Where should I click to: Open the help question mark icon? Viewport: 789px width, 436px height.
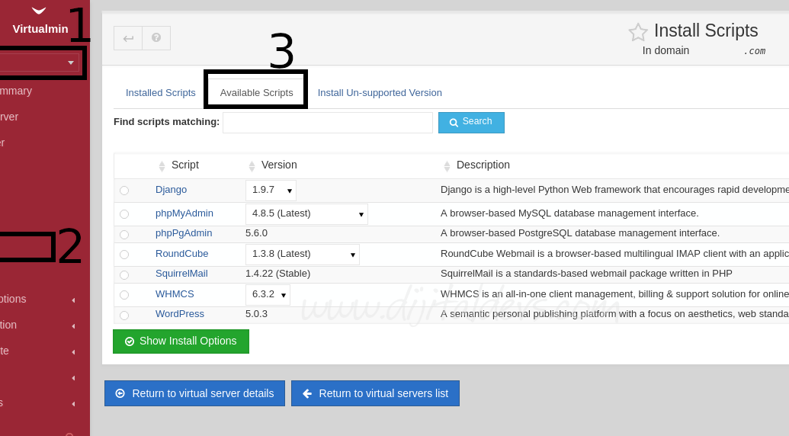tap(156, 38)
